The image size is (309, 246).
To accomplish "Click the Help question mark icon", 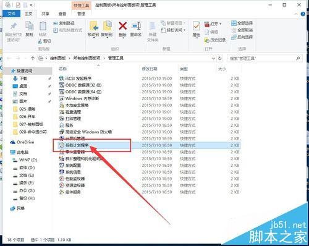I will click(303, 14).
